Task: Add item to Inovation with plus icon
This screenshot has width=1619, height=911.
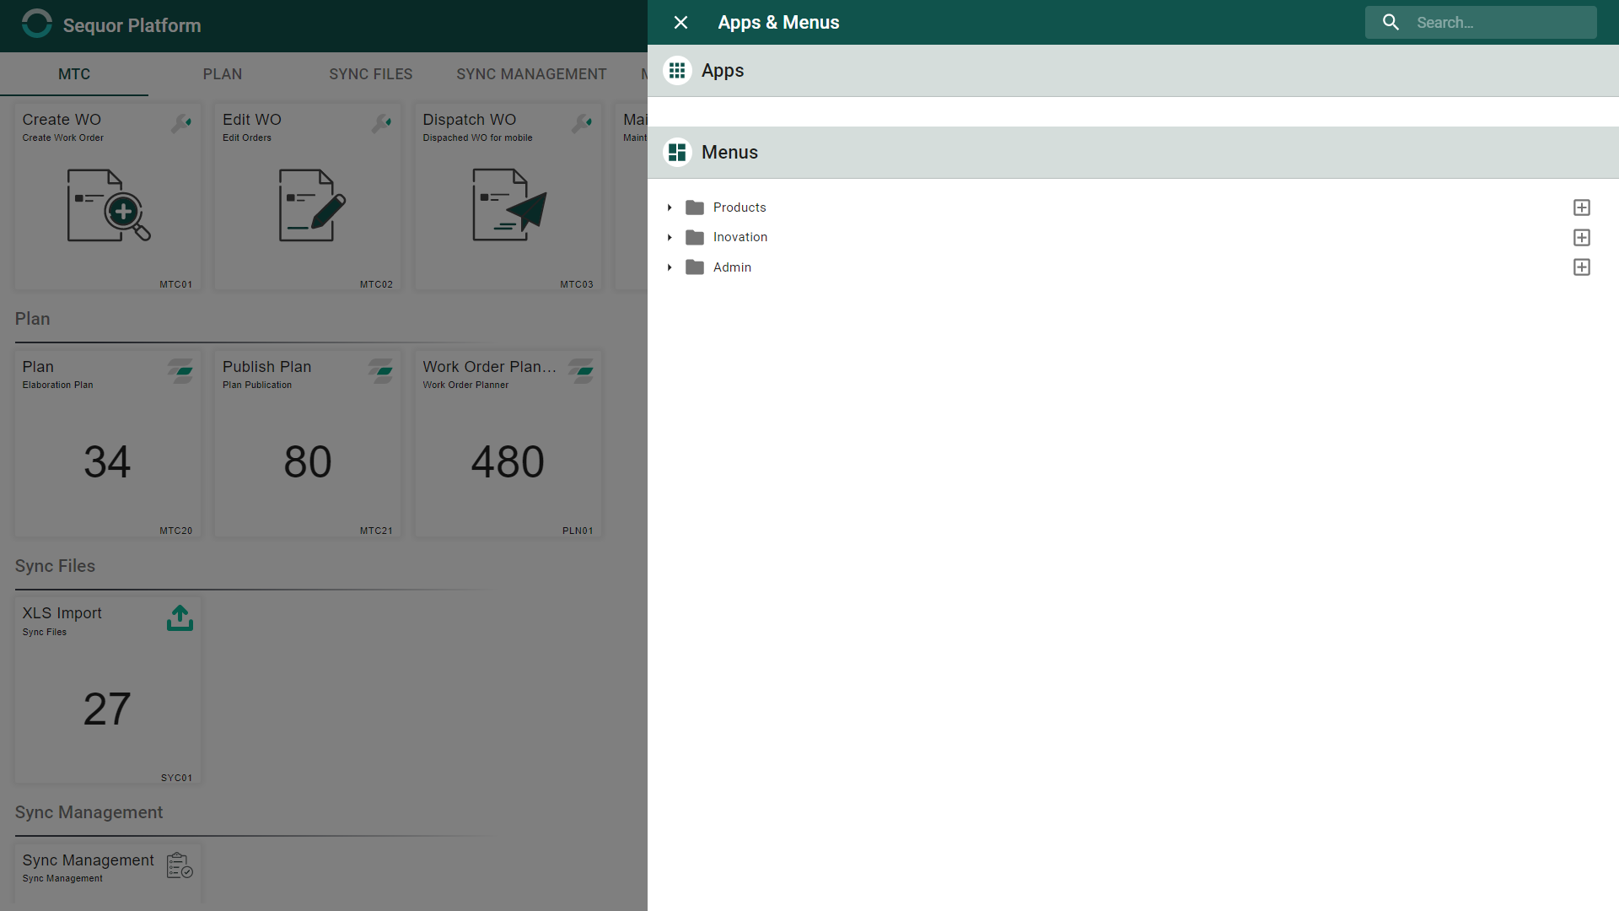Action: point(1582,238)
